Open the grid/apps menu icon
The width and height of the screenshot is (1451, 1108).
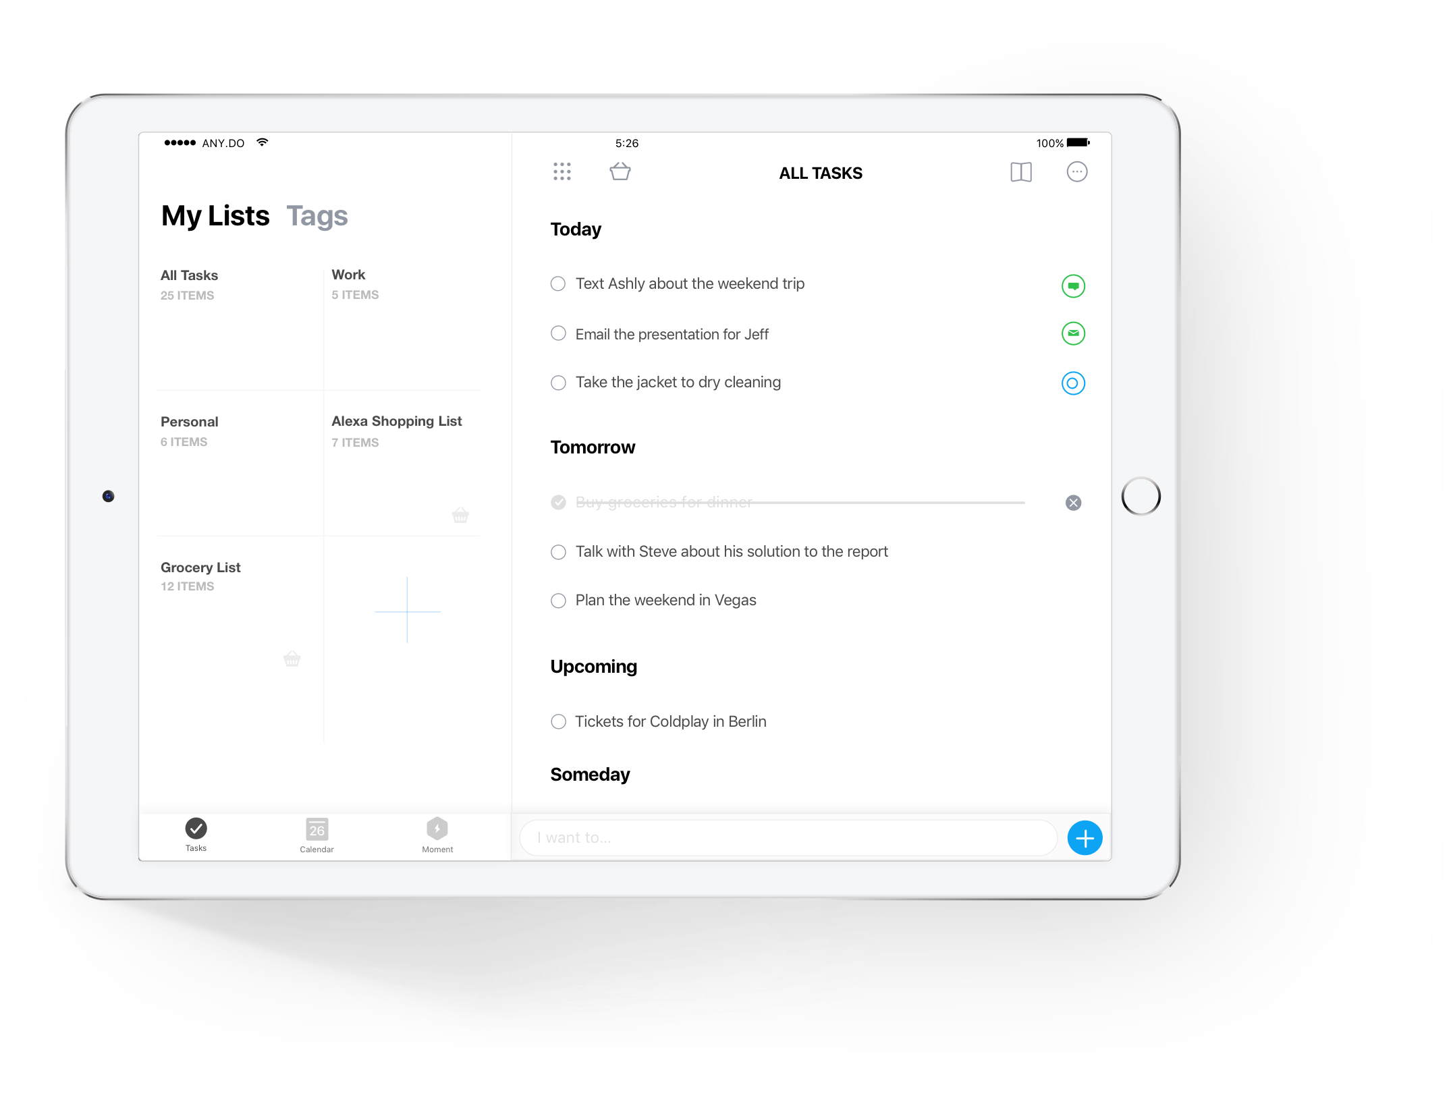(x=562, y=172)
